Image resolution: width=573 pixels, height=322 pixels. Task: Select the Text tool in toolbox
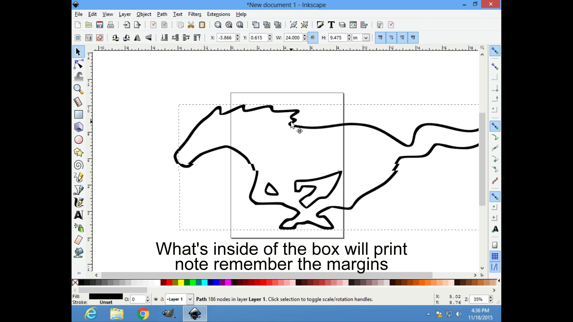coord(78,215)
